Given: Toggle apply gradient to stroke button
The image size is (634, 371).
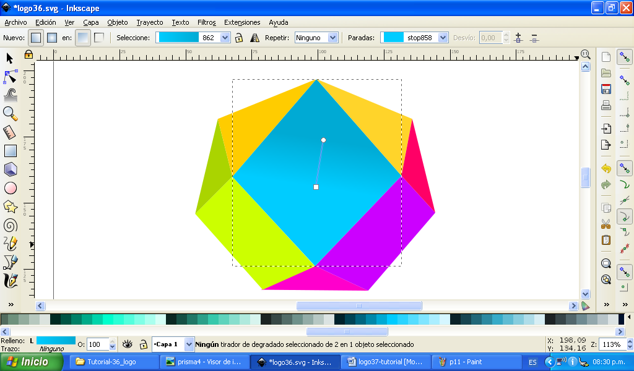Looking at the screenshot, I should point(99,38).
